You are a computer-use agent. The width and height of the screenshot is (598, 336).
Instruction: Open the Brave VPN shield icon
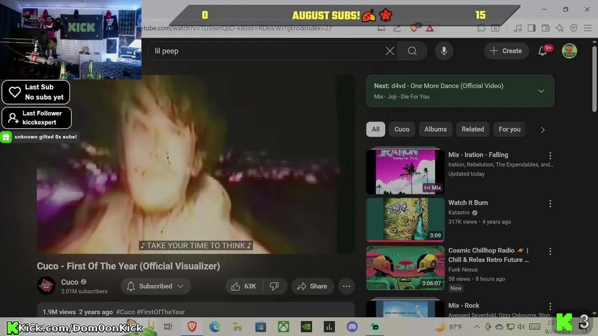pyautogui.click(x=574, y=28)
